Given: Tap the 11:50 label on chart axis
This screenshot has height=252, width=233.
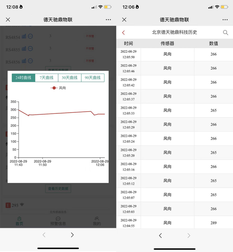Looking at the screenshot, I should pyautogui.click(x=42, y=163).
